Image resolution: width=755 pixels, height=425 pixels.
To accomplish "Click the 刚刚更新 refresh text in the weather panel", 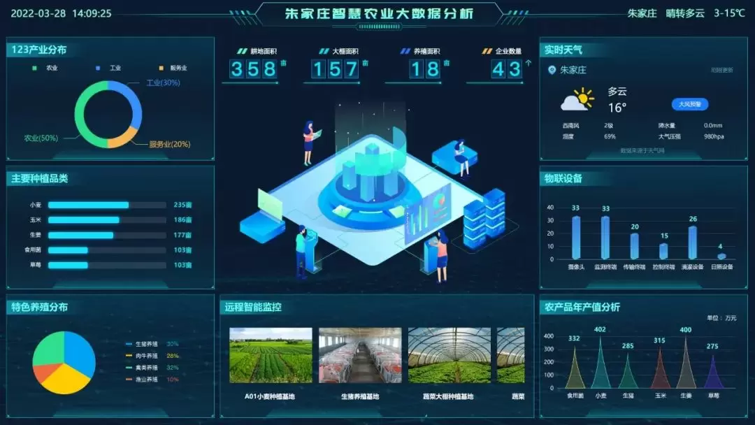I will (721, 71).
